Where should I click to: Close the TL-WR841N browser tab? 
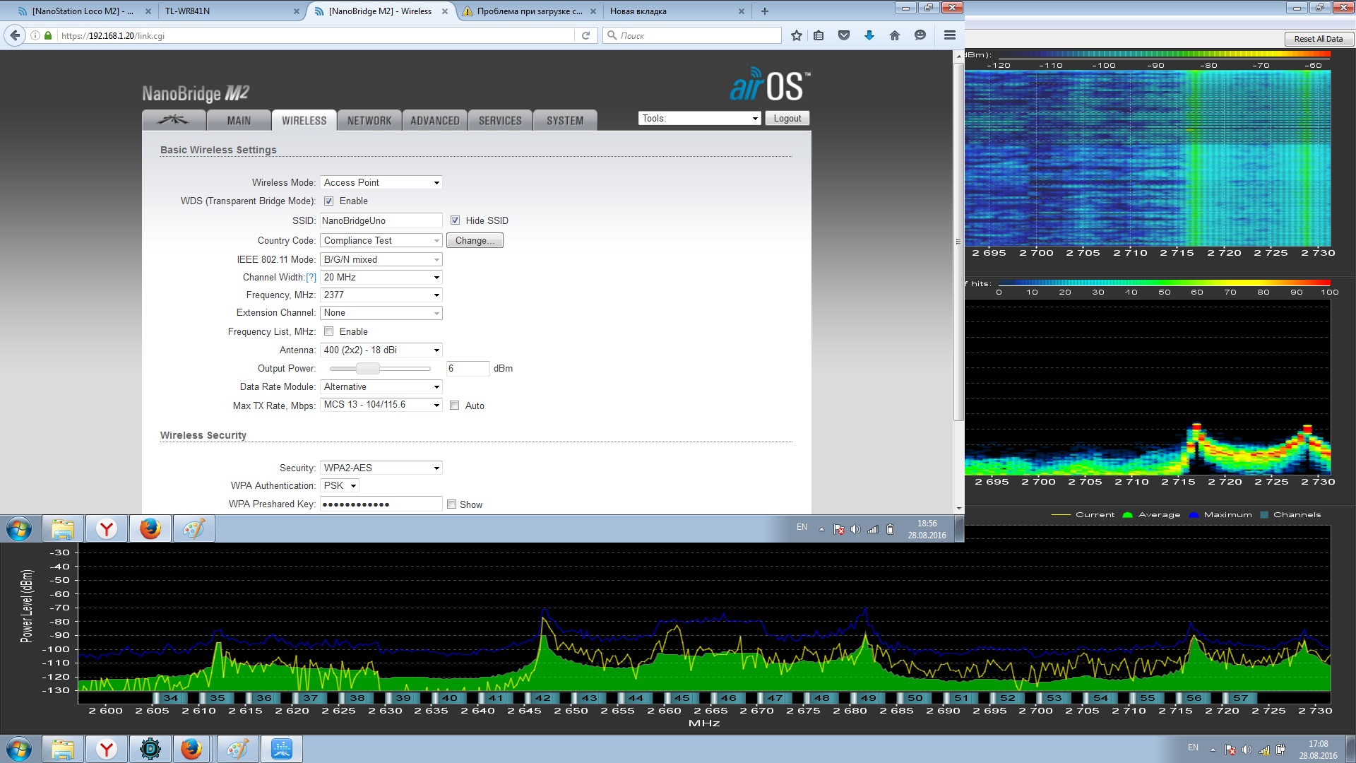click(x=297, y=11)
